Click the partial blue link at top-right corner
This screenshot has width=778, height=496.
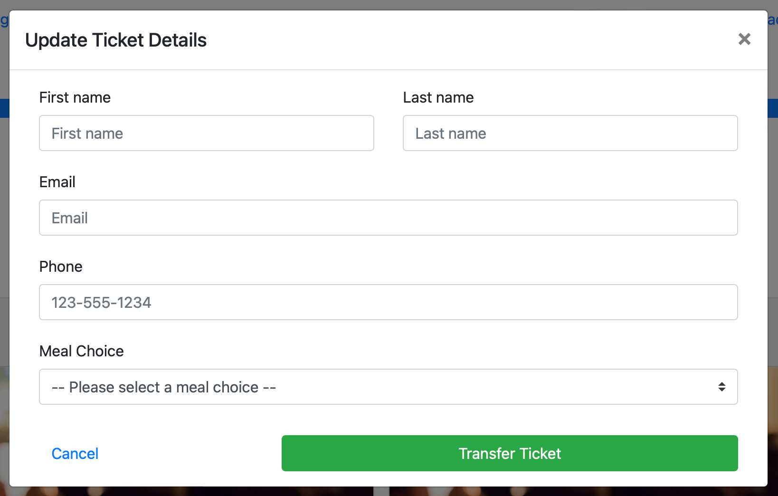tap(773, 20)
